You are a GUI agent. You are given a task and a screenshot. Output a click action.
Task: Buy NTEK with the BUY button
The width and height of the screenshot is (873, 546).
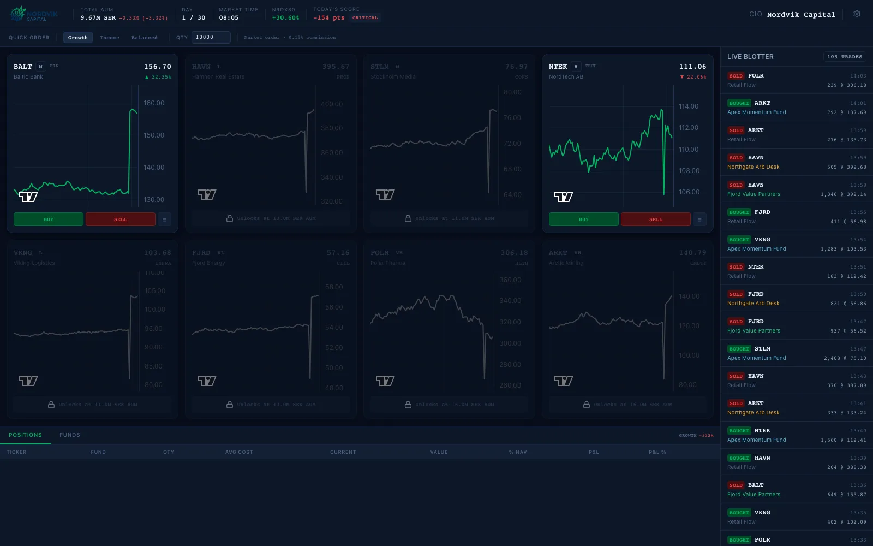pyautogui.click(x=584, y=219)
